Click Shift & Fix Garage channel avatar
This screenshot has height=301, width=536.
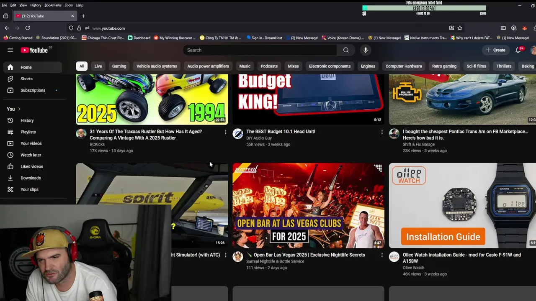(x=394, y=134)
